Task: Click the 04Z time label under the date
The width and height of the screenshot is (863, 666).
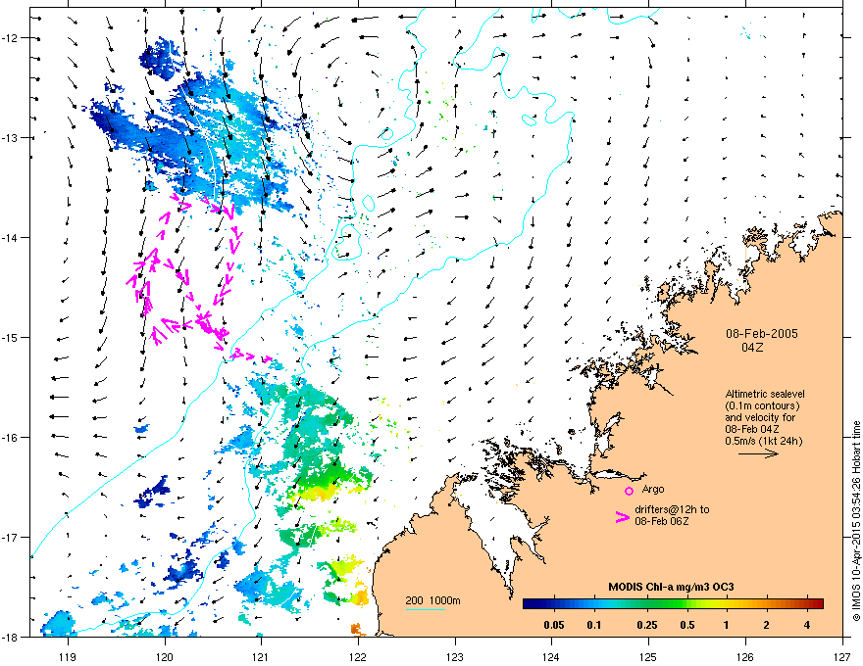Action: 752,348
